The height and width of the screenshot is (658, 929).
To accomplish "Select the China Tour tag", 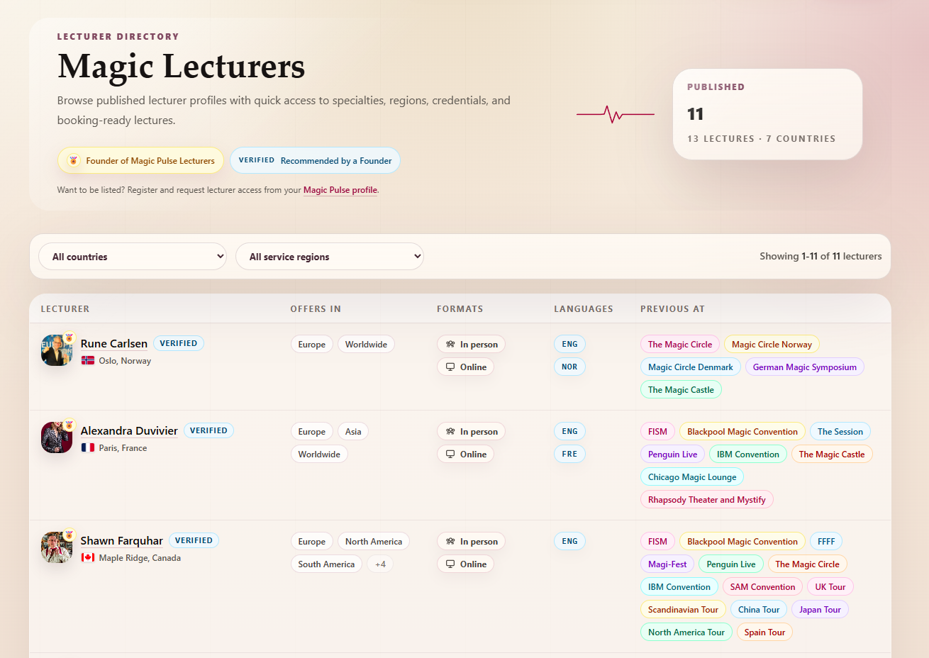I will point(759,609).
